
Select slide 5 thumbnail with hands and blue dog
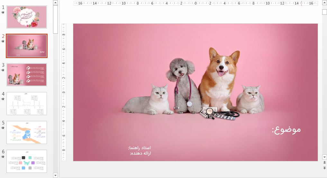pyautogui.click(x=27, y=132)
